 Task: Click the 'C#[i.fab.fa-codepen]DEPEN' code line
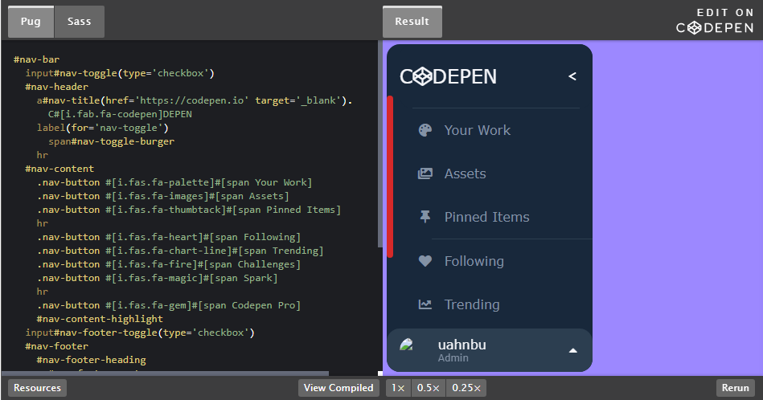[120, 114]
